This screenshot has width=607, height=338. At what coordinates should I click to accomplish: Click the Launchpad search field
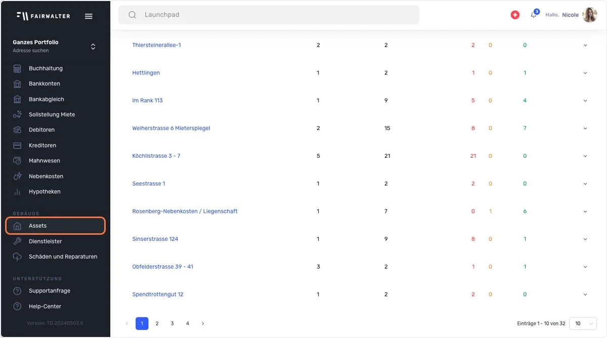[269, 15]
